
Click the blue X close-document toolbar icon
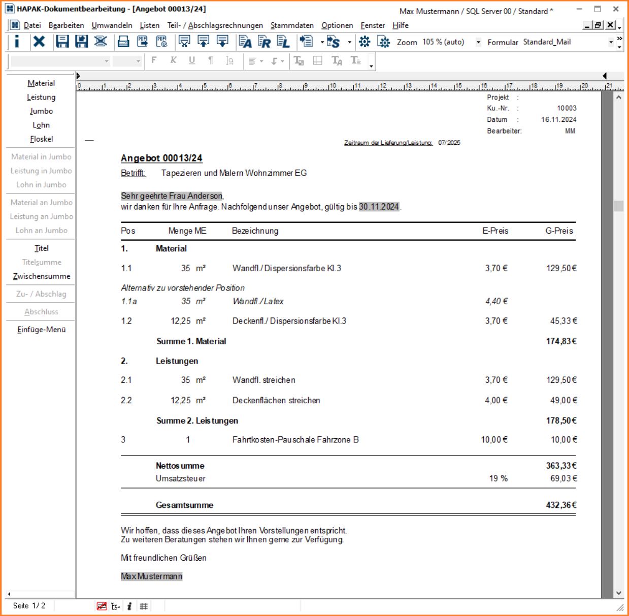(x=39, y=42)
